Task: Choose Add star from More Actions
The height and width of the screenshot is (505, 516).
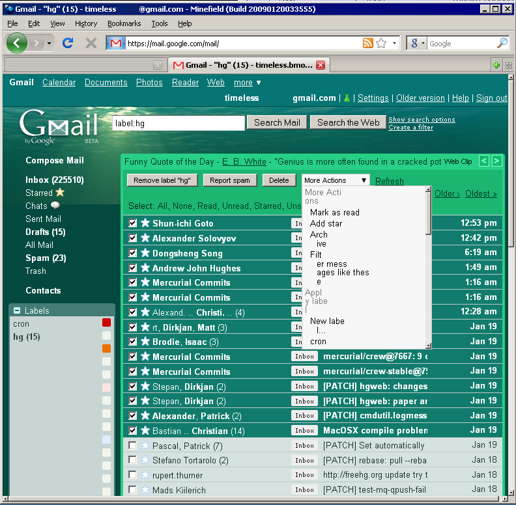Action: [326, 224]
